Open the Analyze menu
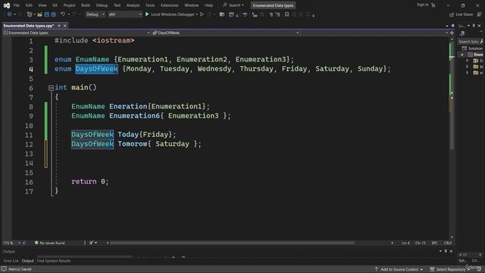The height and width of the screenshot is (273, 485). (x=133, y=5)
